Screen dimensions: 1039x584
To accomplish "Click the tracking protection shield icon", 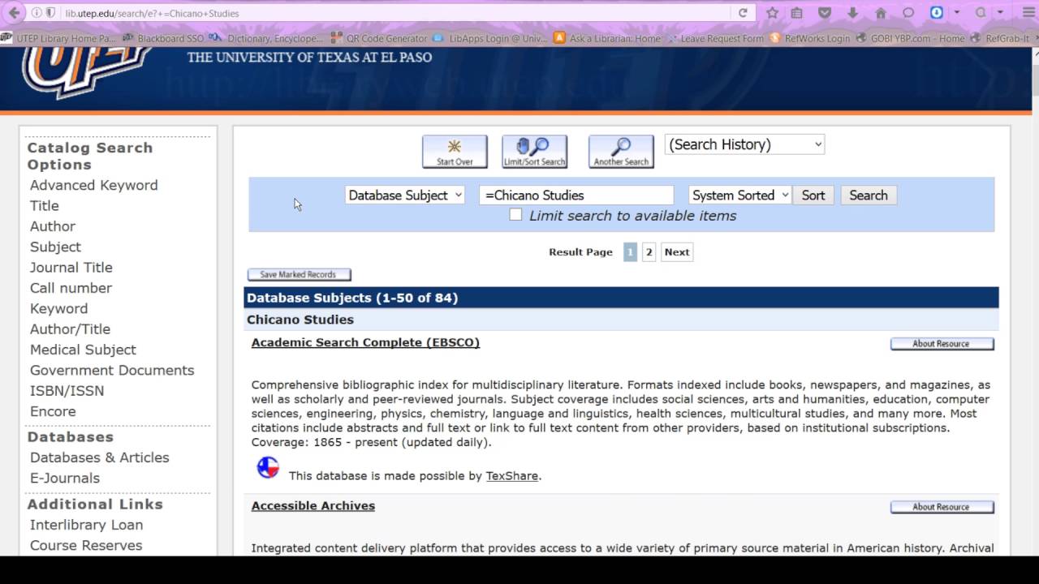I will pyautogui.click(x=50, y=13).
